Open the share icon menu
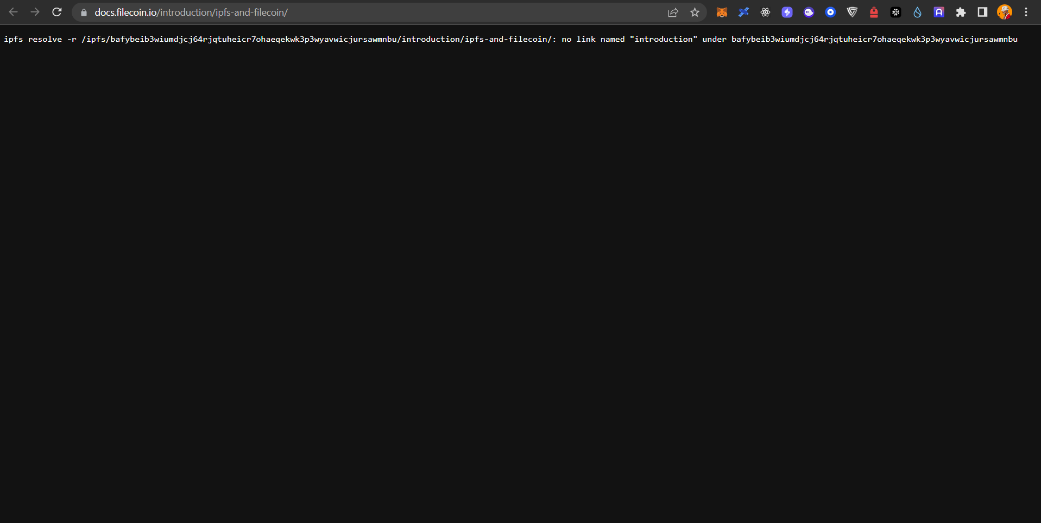Screen dimensions: 1041x523 click(673, 12)
